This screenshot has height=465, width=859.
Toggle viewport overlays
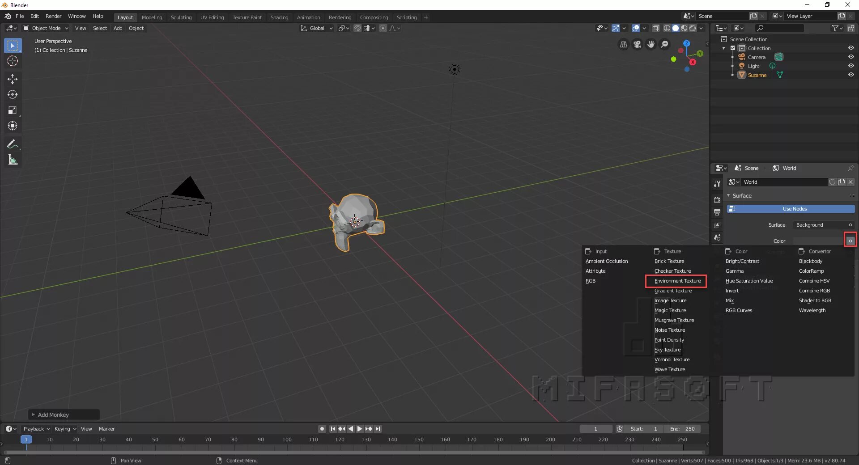coord(635,28)
